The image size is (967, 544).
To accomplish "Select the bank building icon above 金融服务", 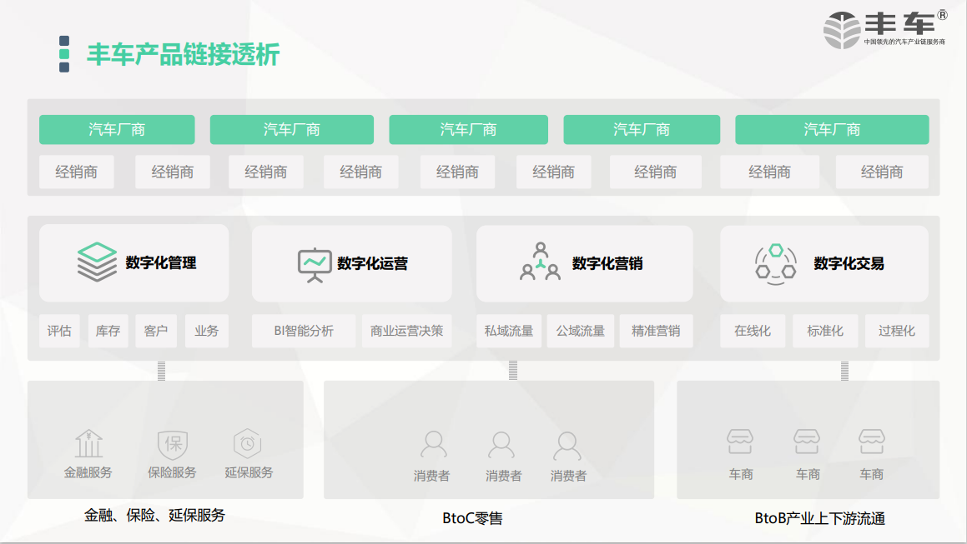I will pos(88,443).
